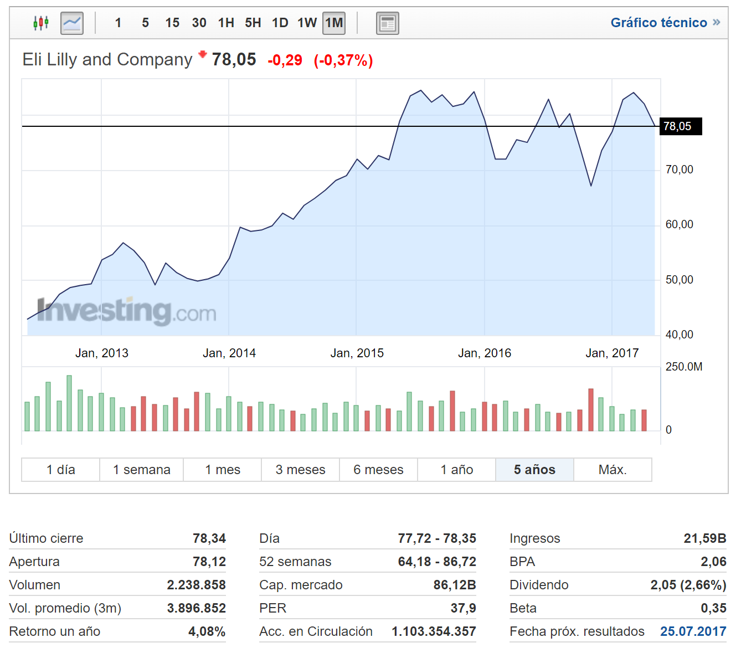Open next earnings date 25.07.2017

pyautogui.click(x=693, y=631)
